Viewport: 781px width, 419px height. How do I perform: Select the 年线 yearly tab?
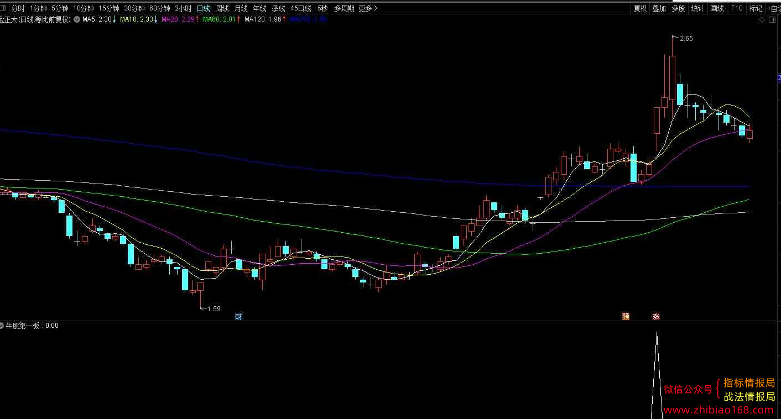(260, 8)
